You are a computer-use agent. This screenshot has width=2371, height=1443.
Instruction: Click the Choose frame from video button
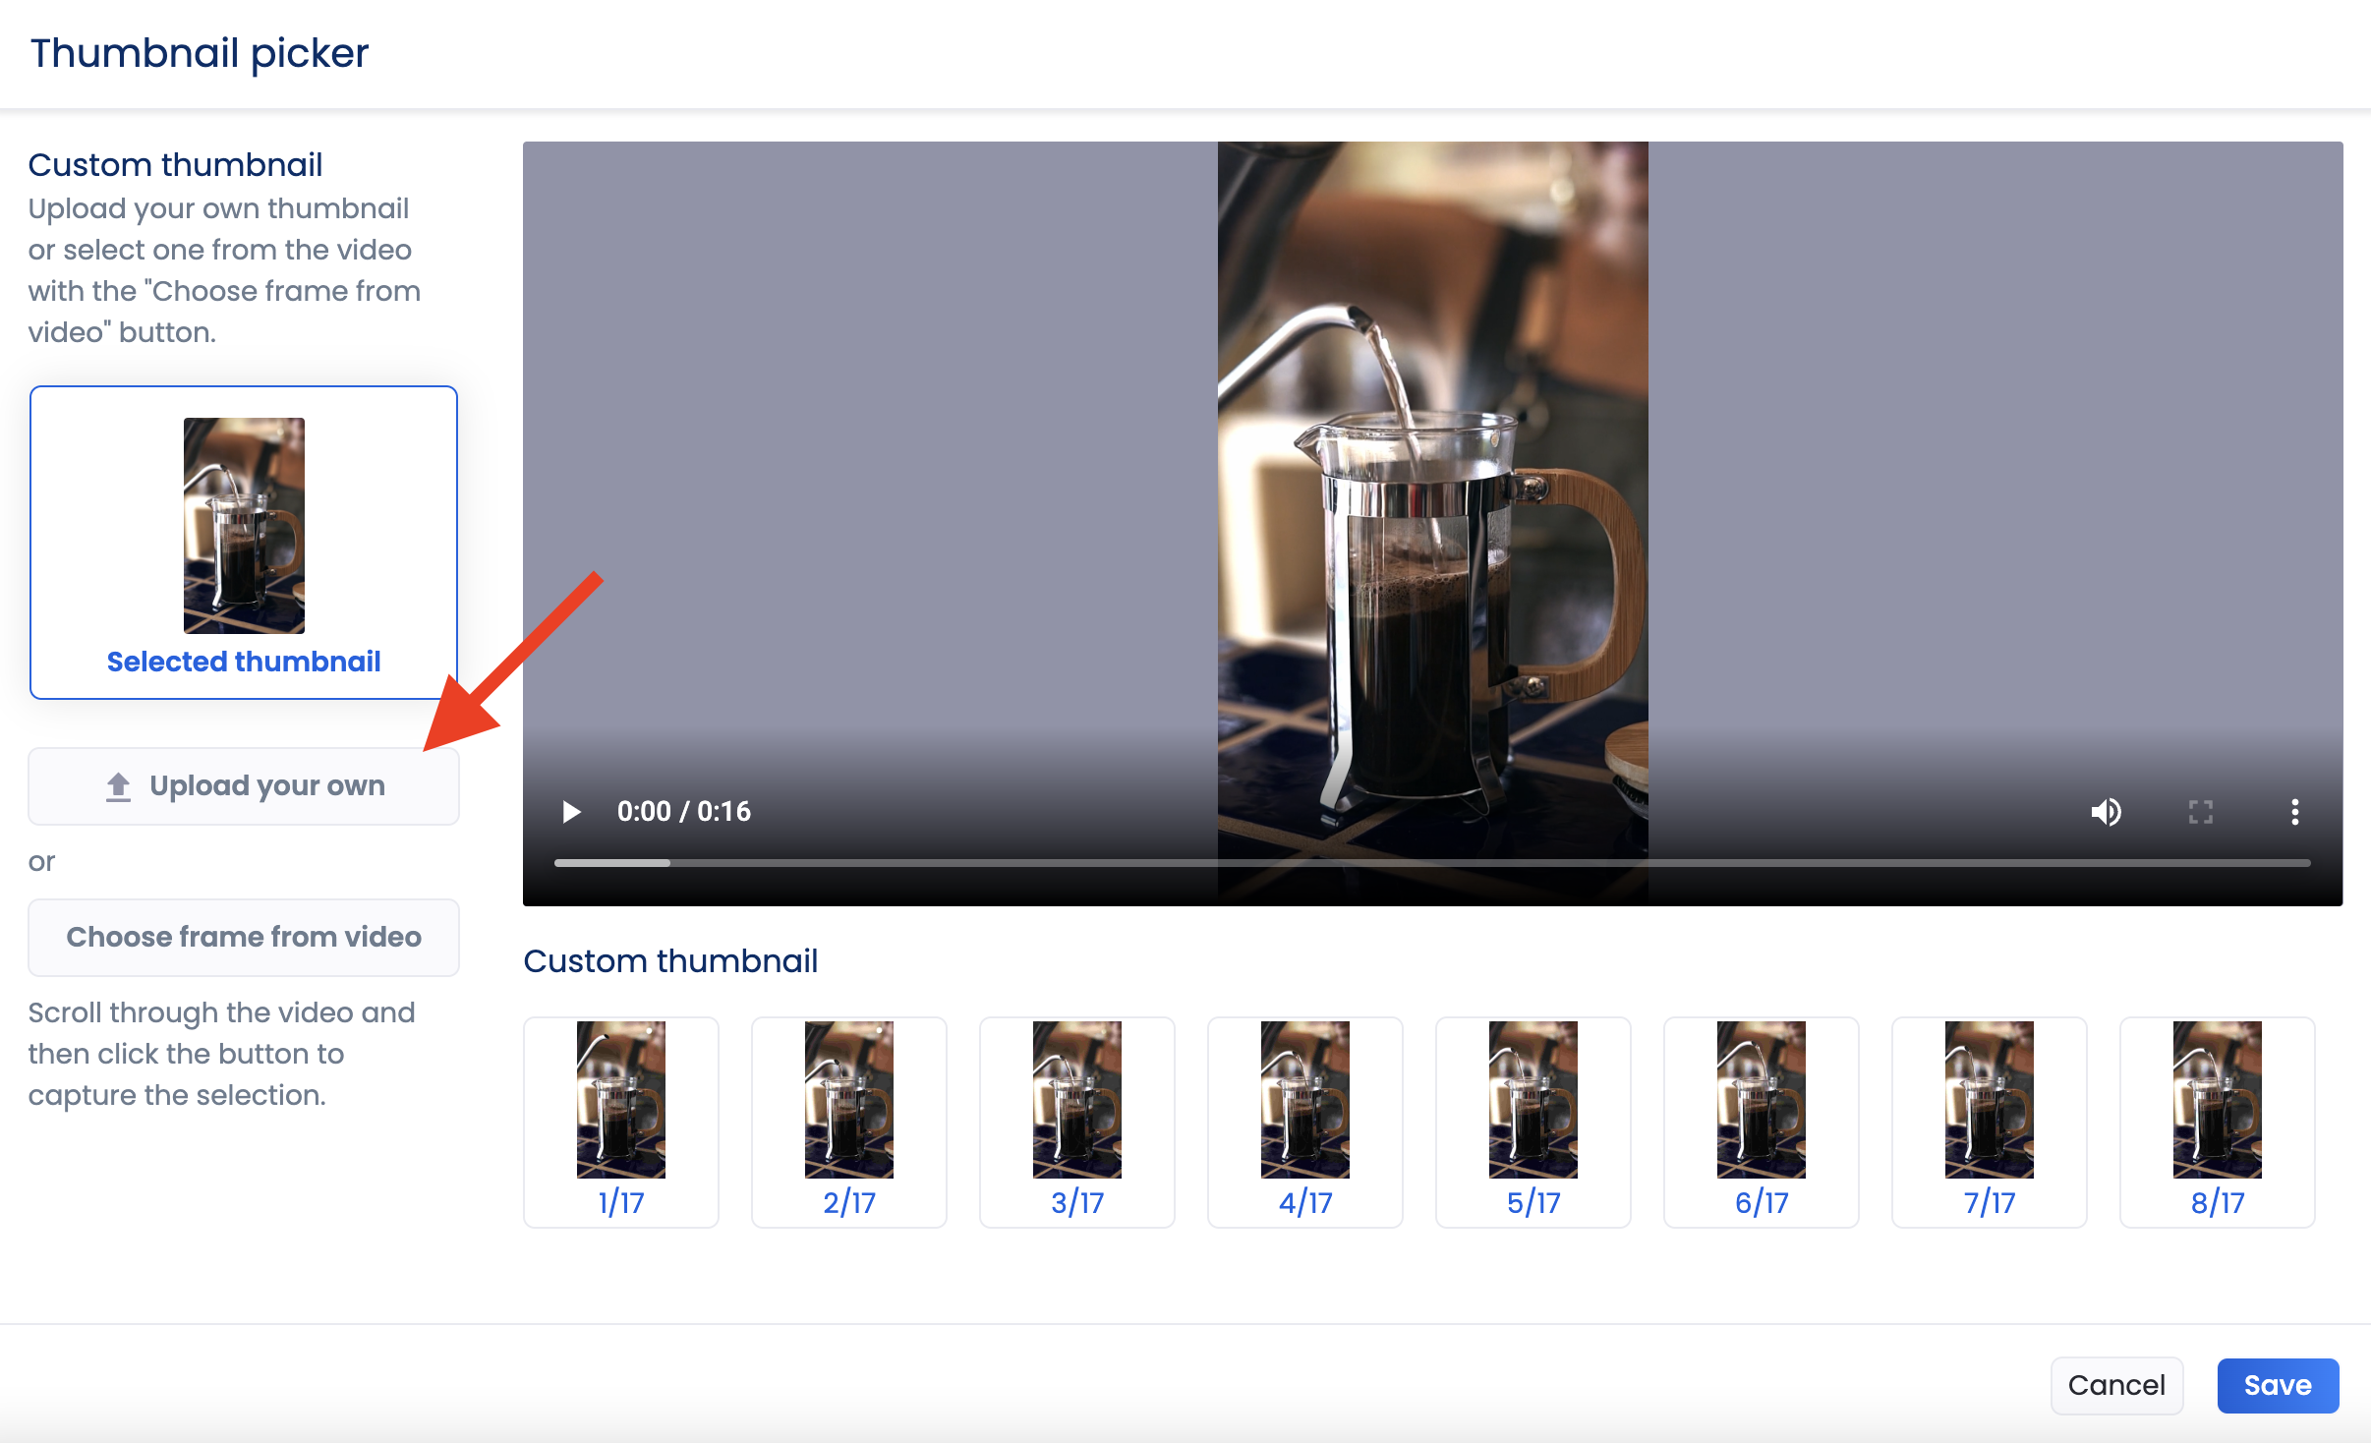click(x=242, y=937)
